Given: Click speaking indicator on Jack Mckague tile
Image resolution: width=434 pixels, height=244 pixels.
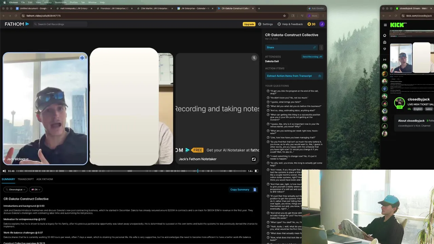Looking at the screenshot, I should 82,58.
